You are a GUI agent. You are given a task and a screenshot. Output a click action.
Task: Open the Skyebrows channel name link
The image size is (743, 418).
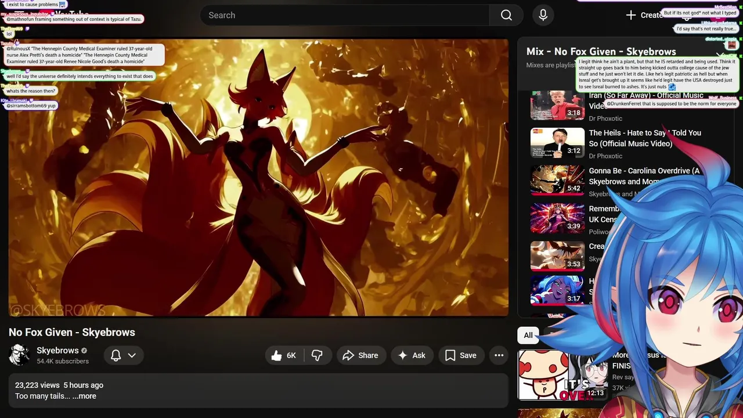[57, 350]
